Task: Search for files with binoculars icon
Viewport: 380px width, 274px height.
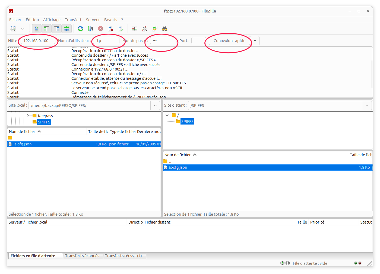Action: pyautogui.click(x=165, y=29)
